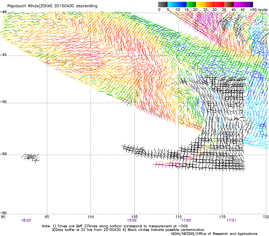Pick the magenta 40-45 knots legend swatch
Screen dimensions: 269x236
click(x=238, y=4)
